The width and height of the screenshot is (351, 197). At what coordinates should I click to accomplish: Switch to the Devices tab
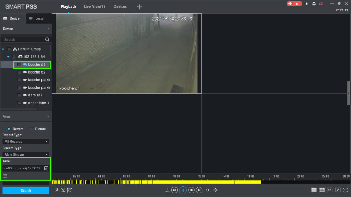pos(120,6)
